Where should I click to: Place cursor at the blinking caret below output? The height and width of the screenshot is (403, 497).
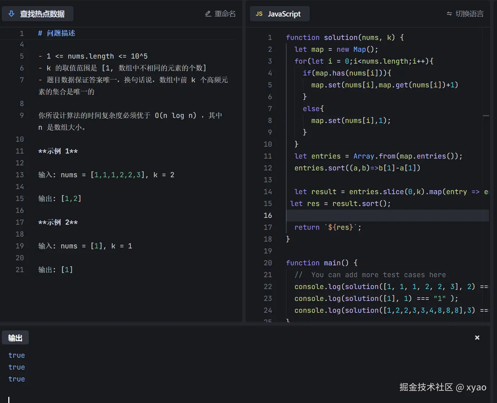pos(9,399)
